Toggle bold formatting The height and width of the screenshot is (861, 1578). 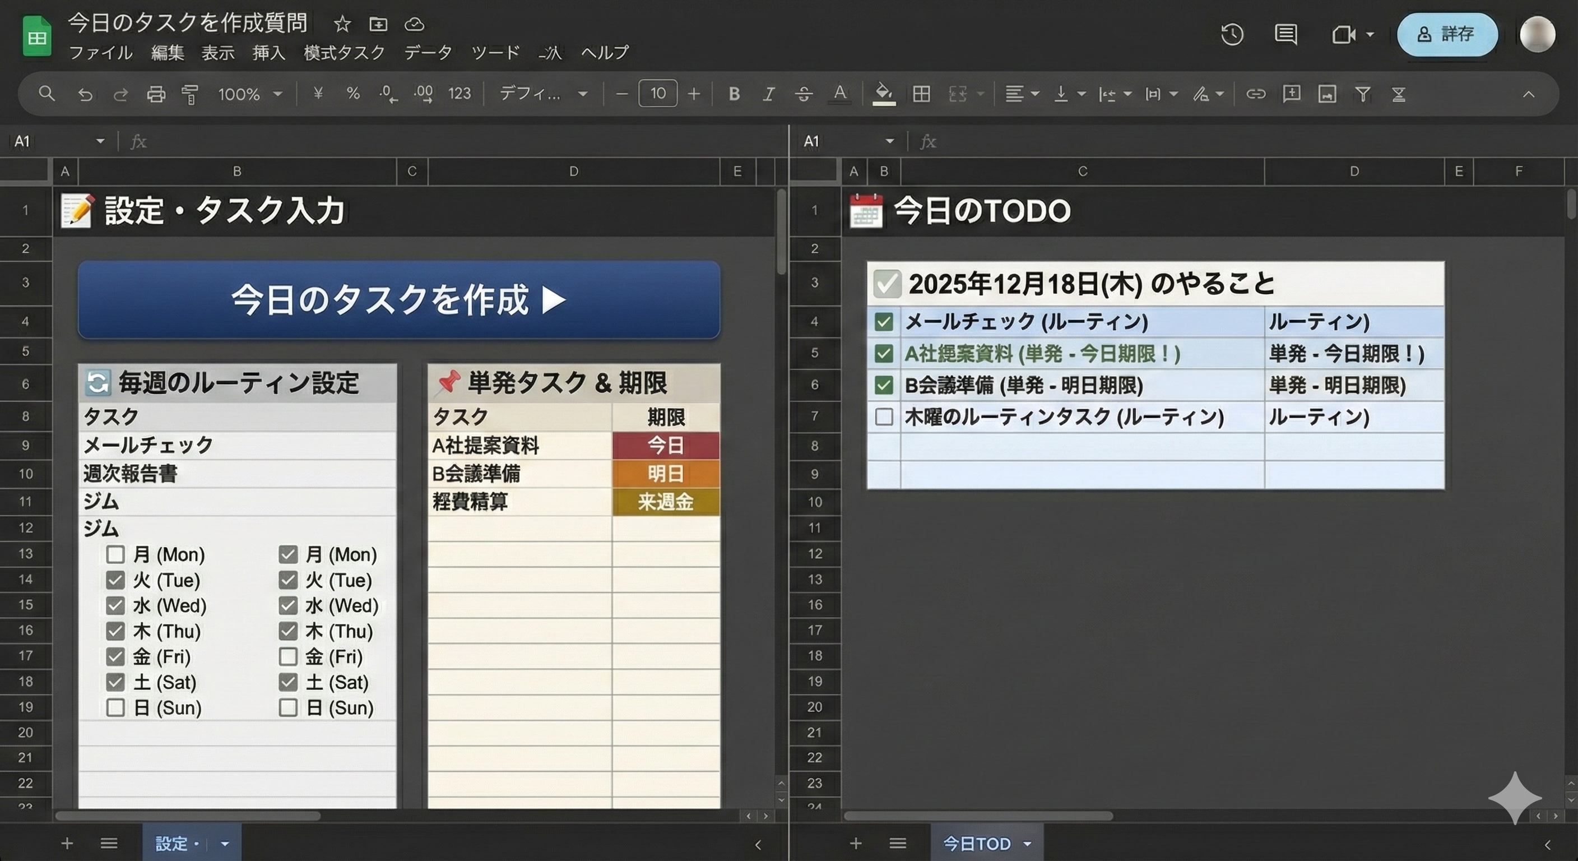pyautogui.click(x=734, y=94)
